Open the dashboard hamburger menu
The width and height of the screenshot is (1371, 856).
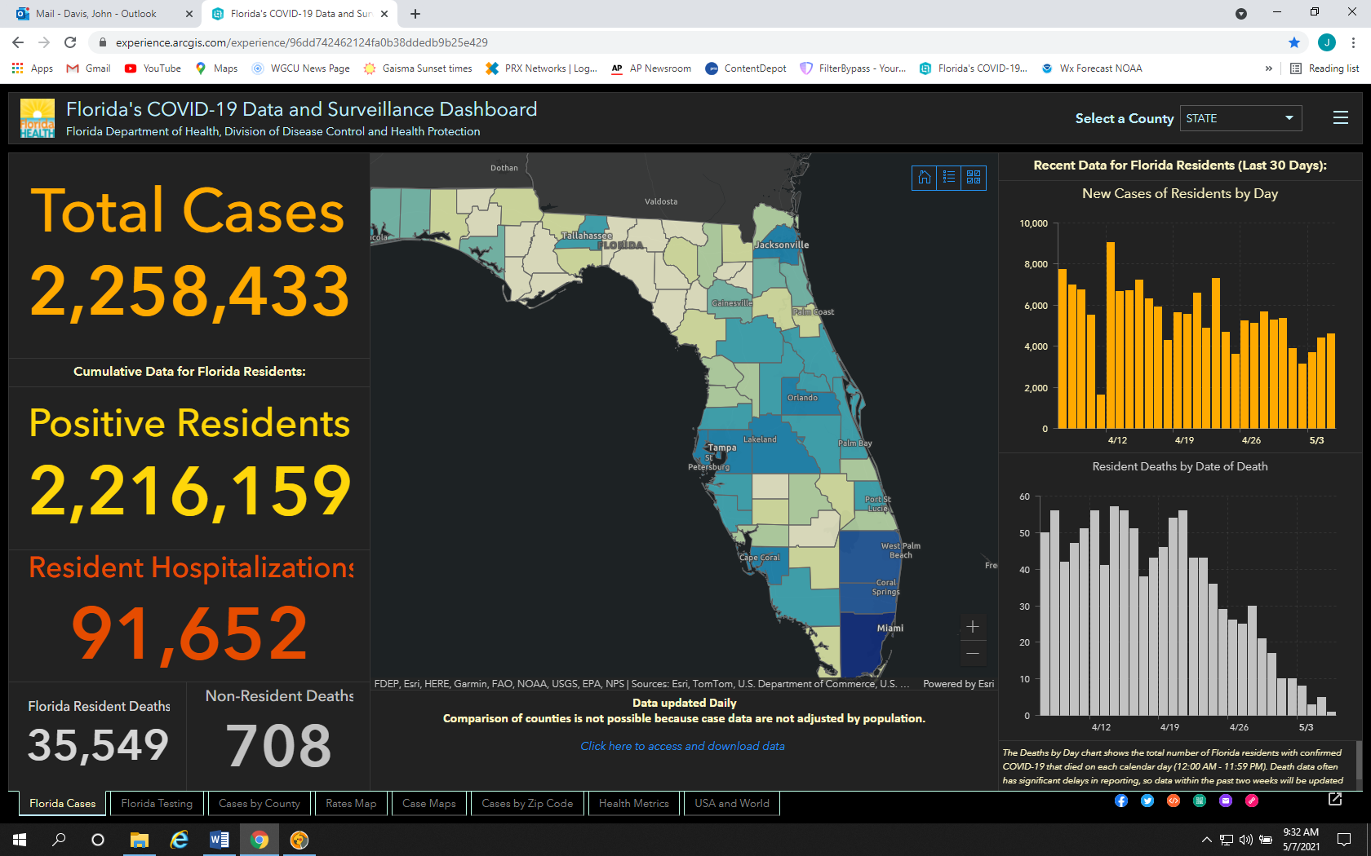(1341, 118)
